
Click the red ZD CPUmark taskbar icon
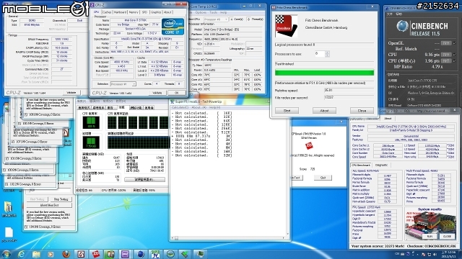click(96, 254)
